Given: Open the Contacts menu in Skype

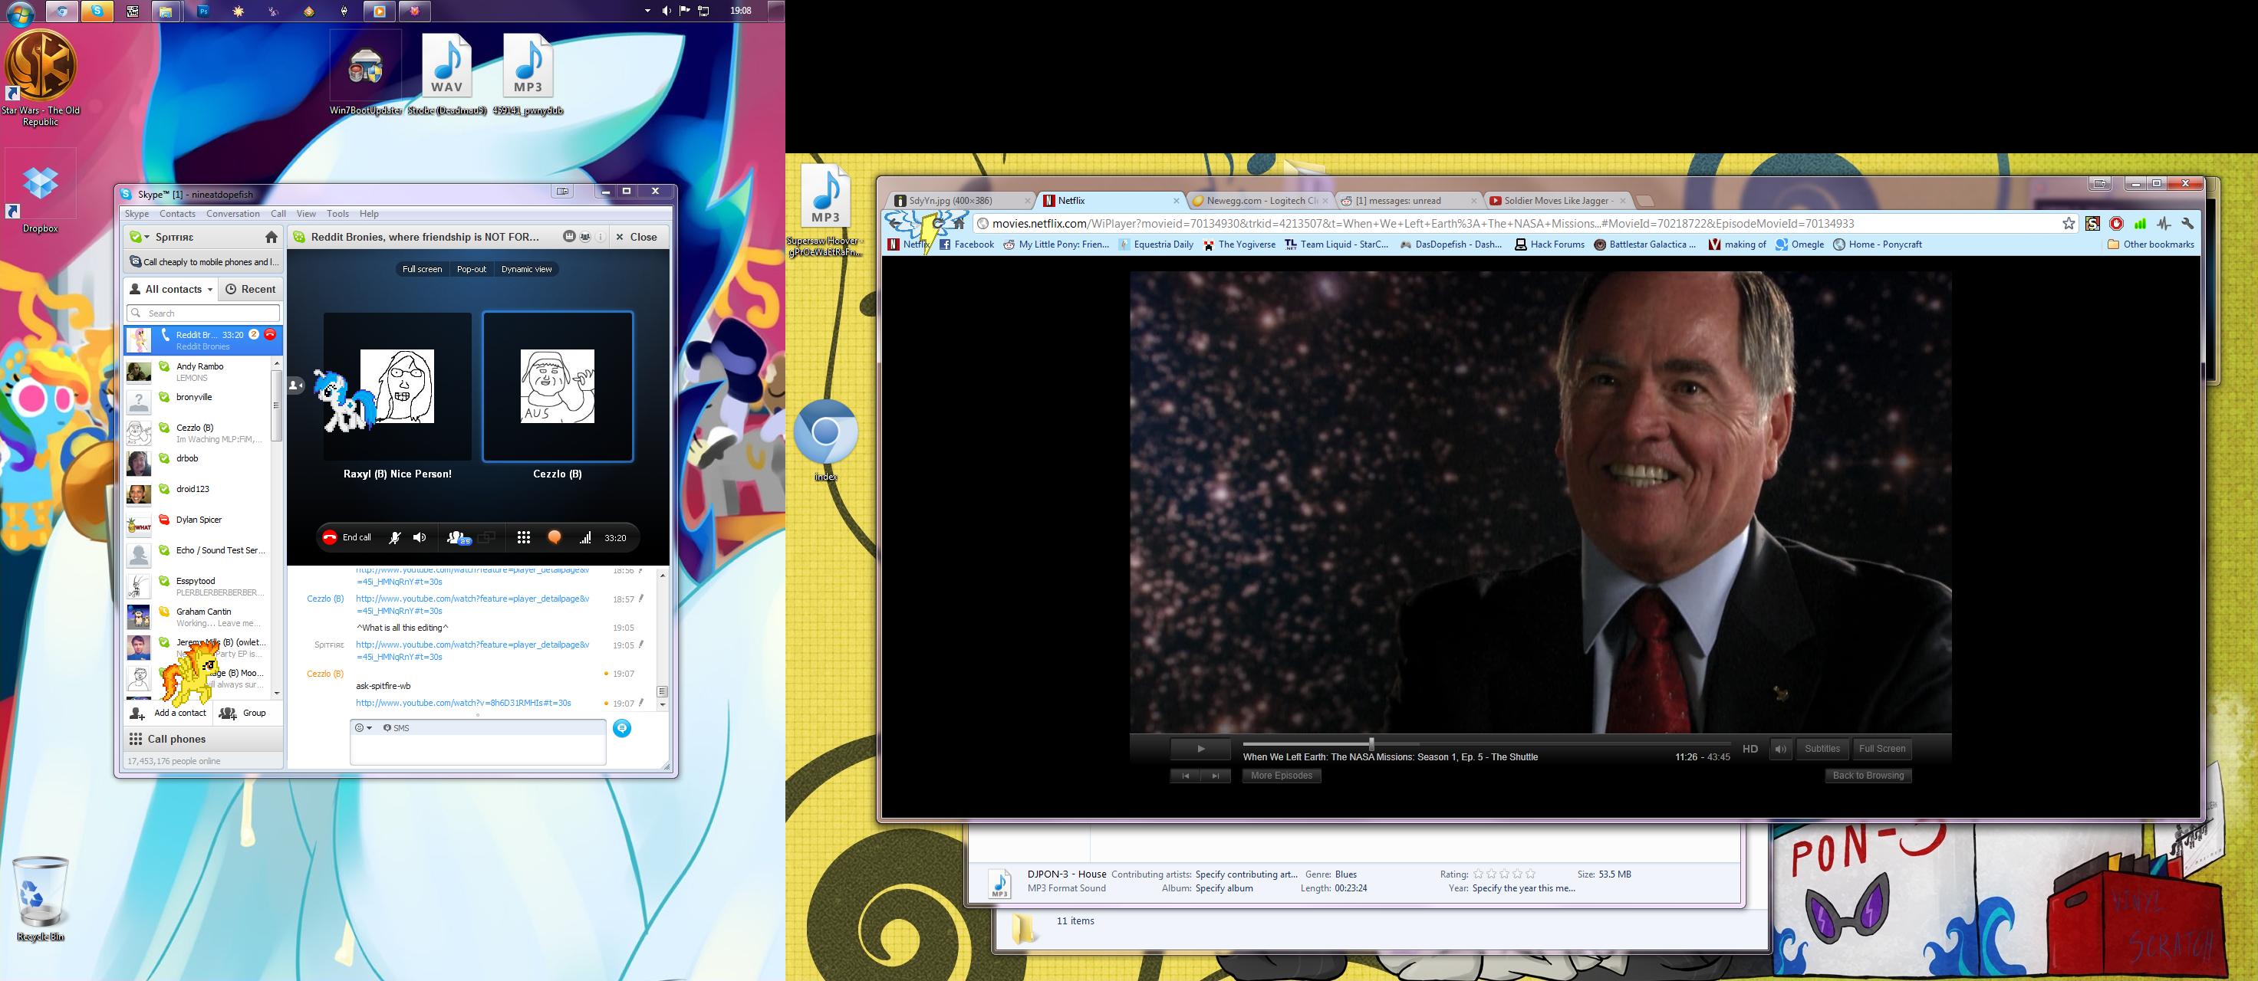Looking at the screenshot, I should [177, 214].
